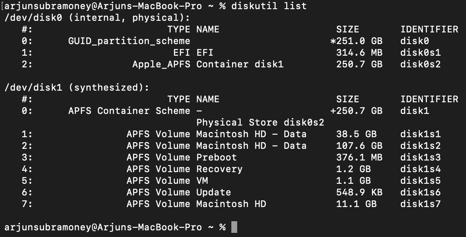Click the Recovery volume name
466x237 pixels.
219,169
